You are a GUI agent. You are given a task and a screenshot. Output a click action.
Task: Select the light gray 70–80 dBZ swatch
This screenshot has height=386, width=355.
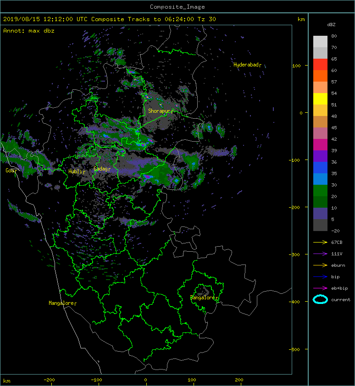tap(320, 41)
